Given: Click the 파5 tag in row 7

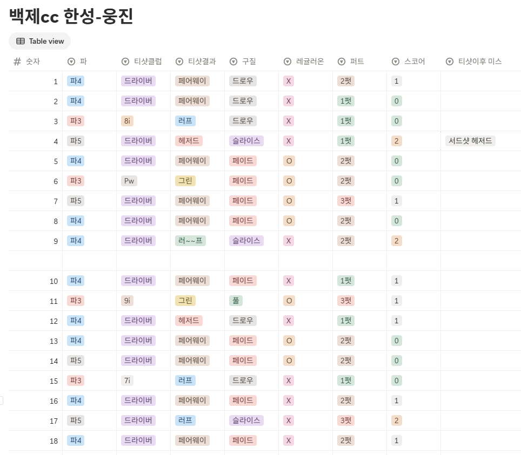Looking at the screenshot, I should tap(76, 201).
